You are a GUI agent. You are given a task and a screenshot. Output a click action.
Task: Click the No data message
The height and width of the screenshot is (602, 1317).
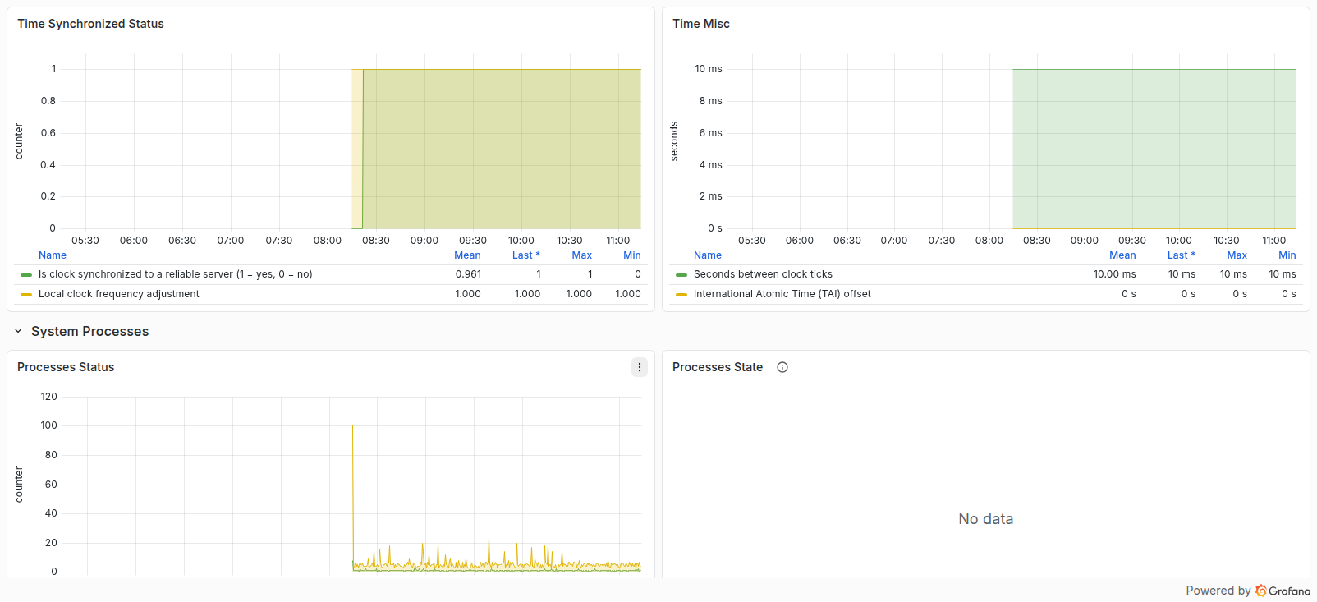click(986, 519)
